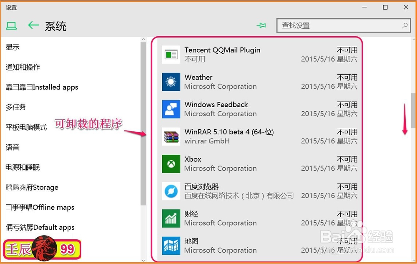417x264 pixels.
Task: Open the Storage settings page
Action: click(x=32, y=187)
